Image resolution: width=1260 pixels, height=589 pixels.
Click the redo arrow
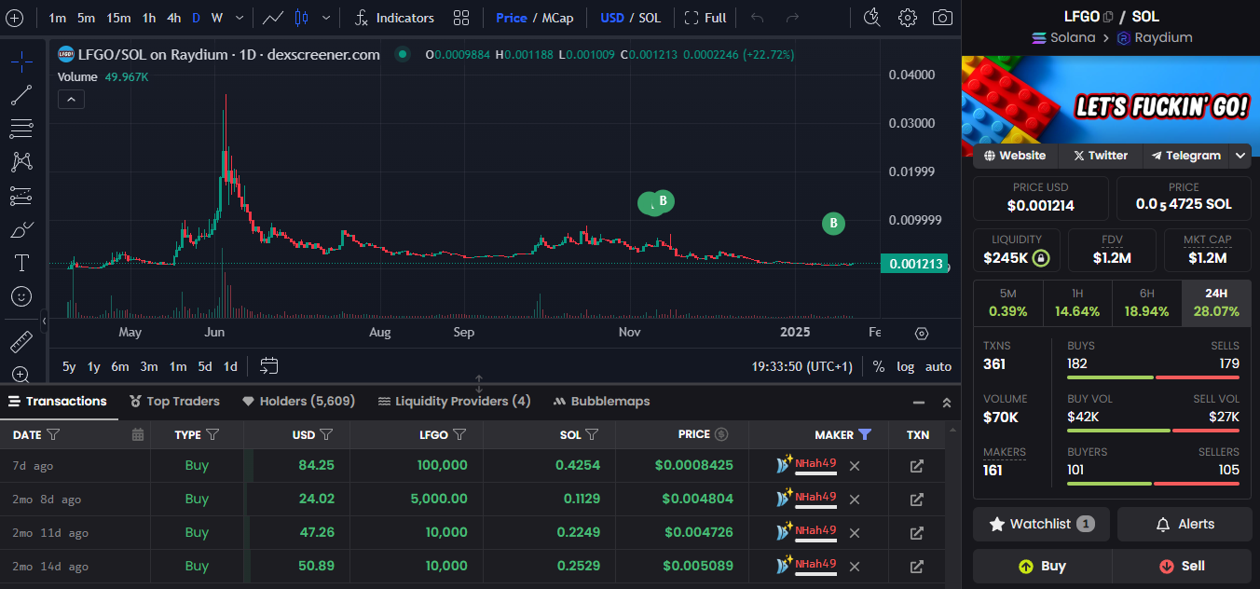coord(792,18)
